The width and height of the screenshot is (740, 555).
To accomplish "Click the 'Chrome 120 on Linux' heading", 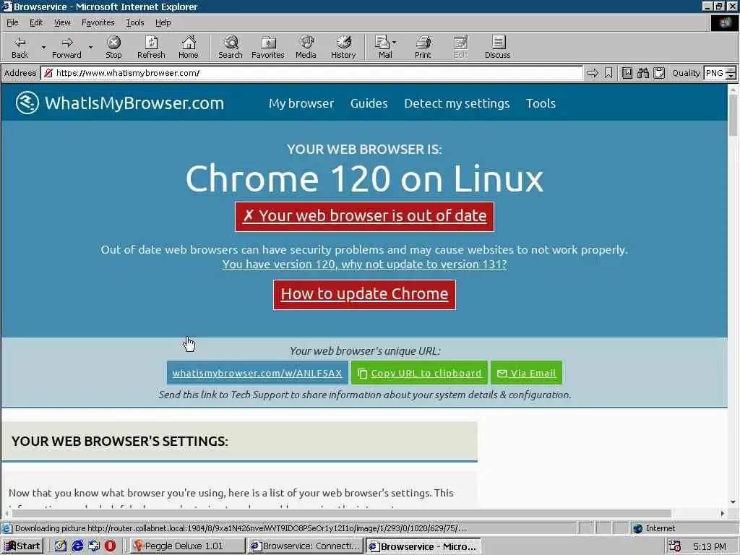I will tap(364, 178).
